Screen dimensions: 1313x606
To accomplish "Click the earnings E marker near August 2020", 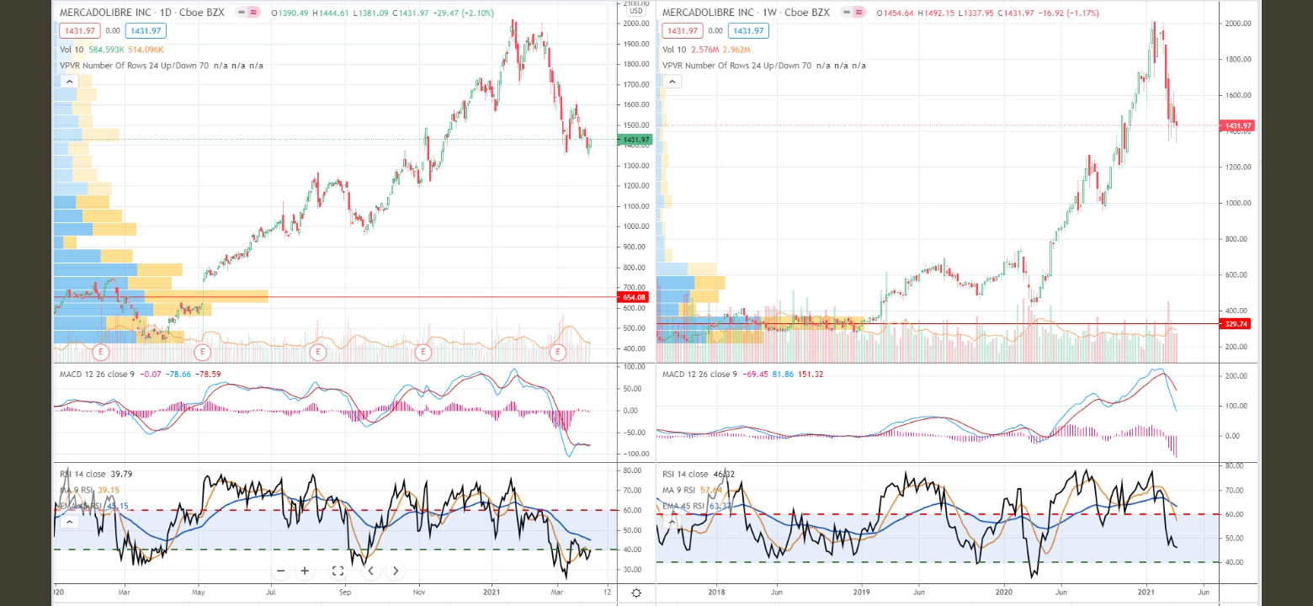I will click(x=317, y=352).
